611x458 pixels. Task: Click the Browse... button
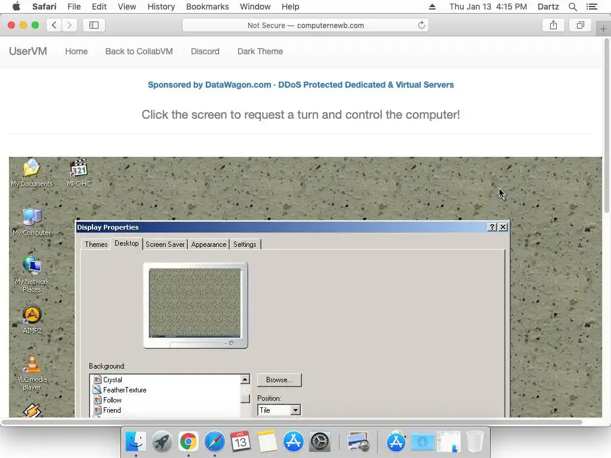(x=279, y=380)
